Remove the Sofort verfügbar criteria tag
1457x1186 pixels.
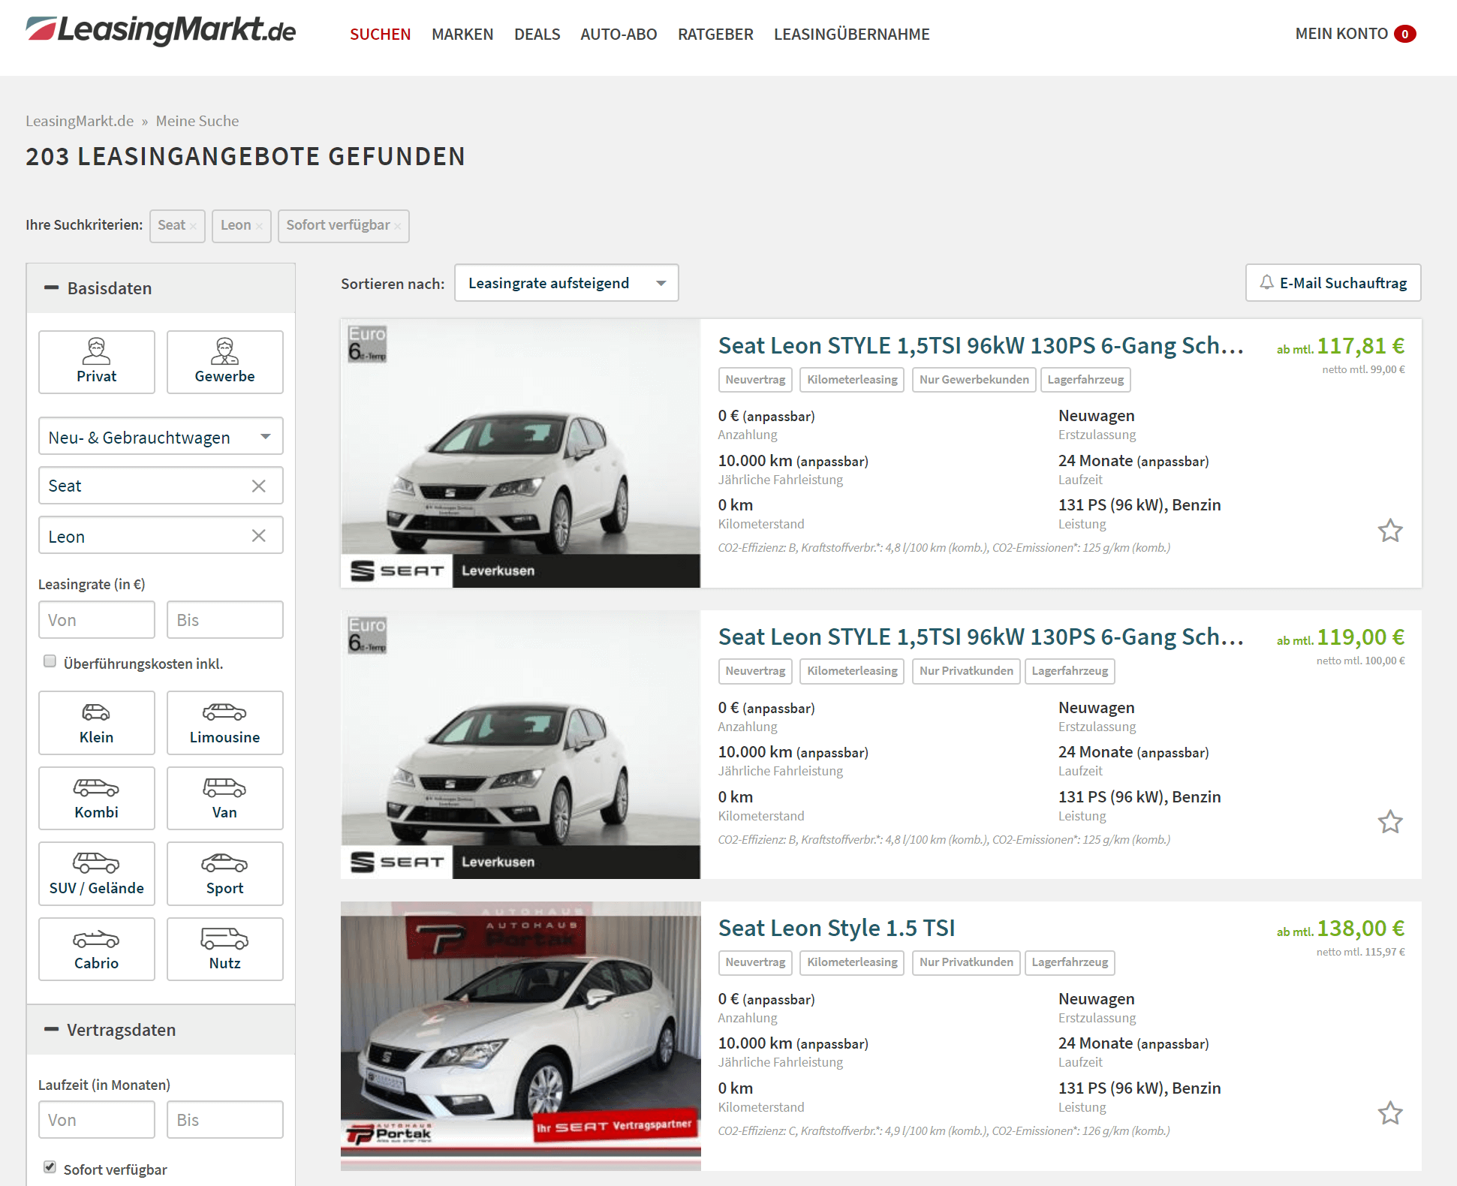(x=397, y=226)
